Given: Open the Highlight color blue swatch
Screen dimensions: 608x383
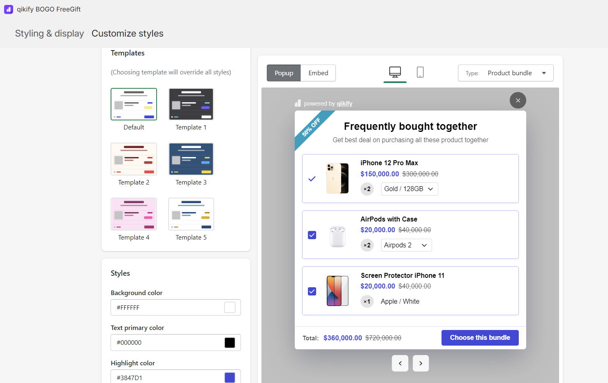Looking at the screenshot, I should [230, 378].
